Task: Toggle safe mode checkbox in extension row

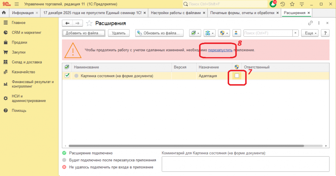Action: (237, 76)
